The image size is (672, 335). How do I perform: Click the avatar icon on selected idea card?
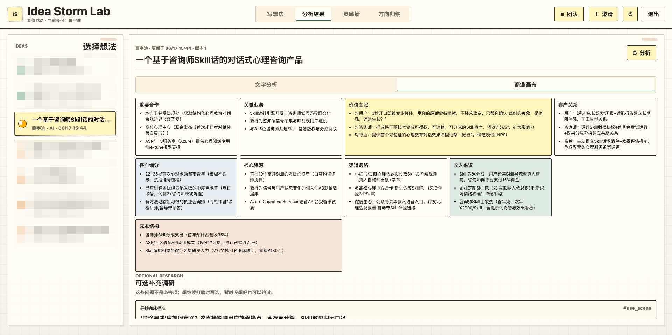tap(22, 123)
